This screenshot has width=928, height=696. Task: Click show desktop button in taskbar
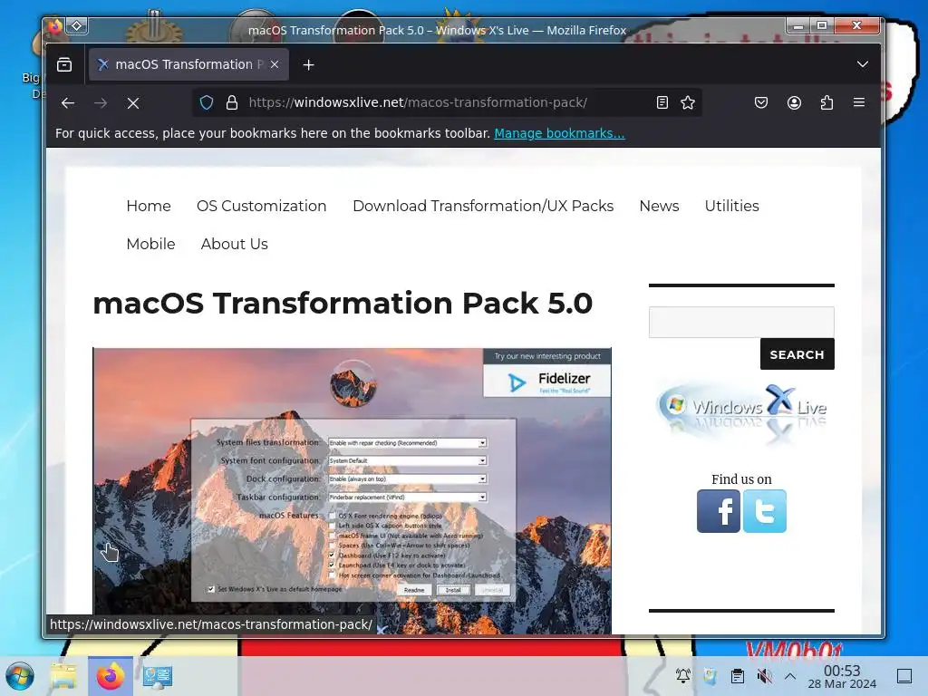[904, 676]
